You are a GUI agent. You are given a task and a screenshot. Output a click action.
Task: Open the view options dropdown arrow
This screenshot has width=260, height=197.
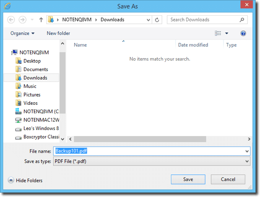(227, 33)
